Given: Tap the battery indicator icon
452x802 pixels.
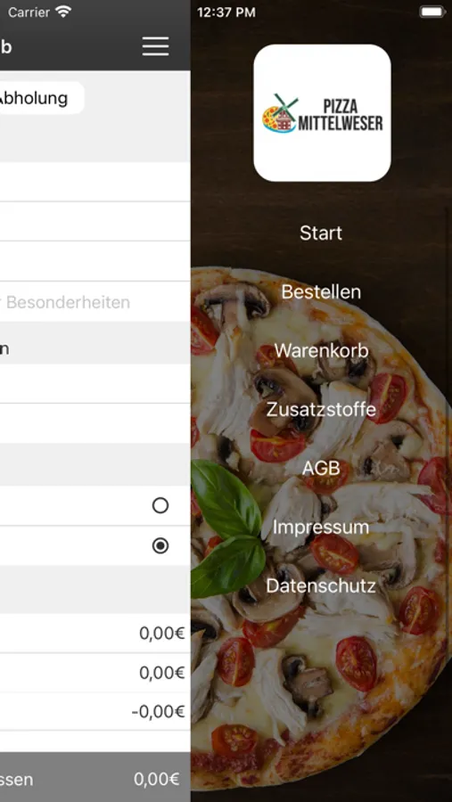Looking at the screenshot, I should [x=432, y=12].
